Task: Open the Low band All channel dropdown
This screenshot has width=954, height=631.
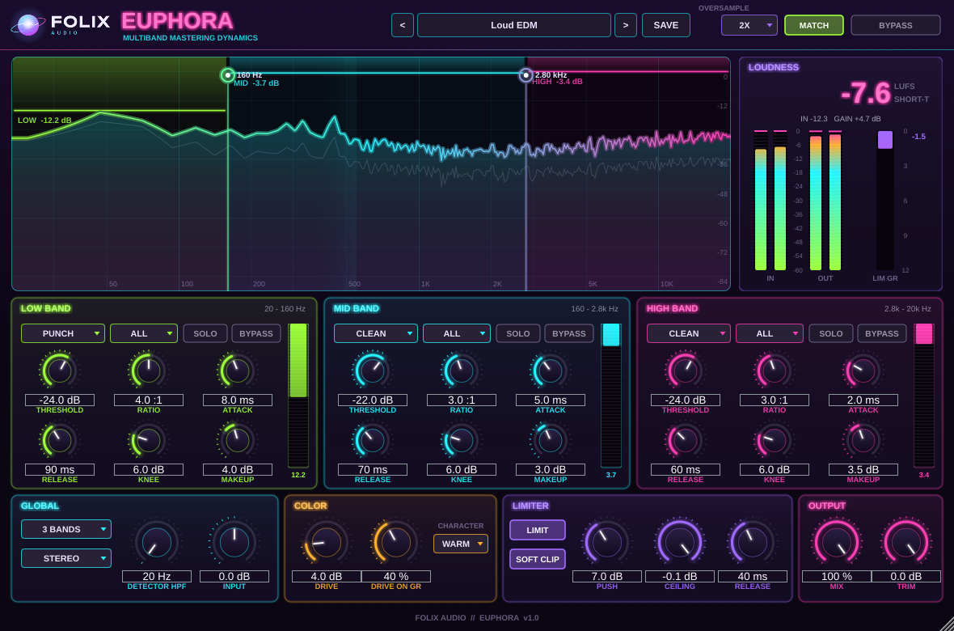Action: click(x=144, y=333)
